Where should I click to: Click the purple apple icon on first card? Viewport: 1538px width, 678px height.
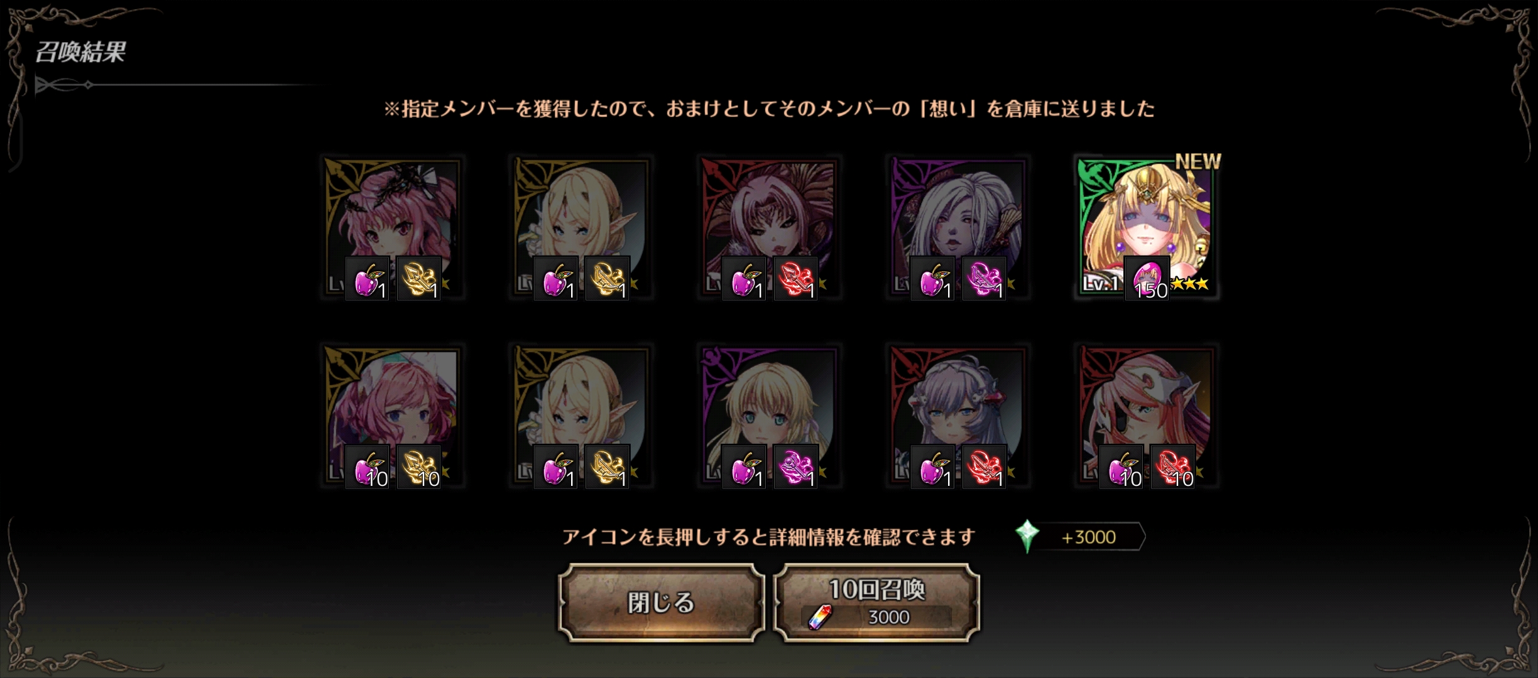click(x=368, y=278)
